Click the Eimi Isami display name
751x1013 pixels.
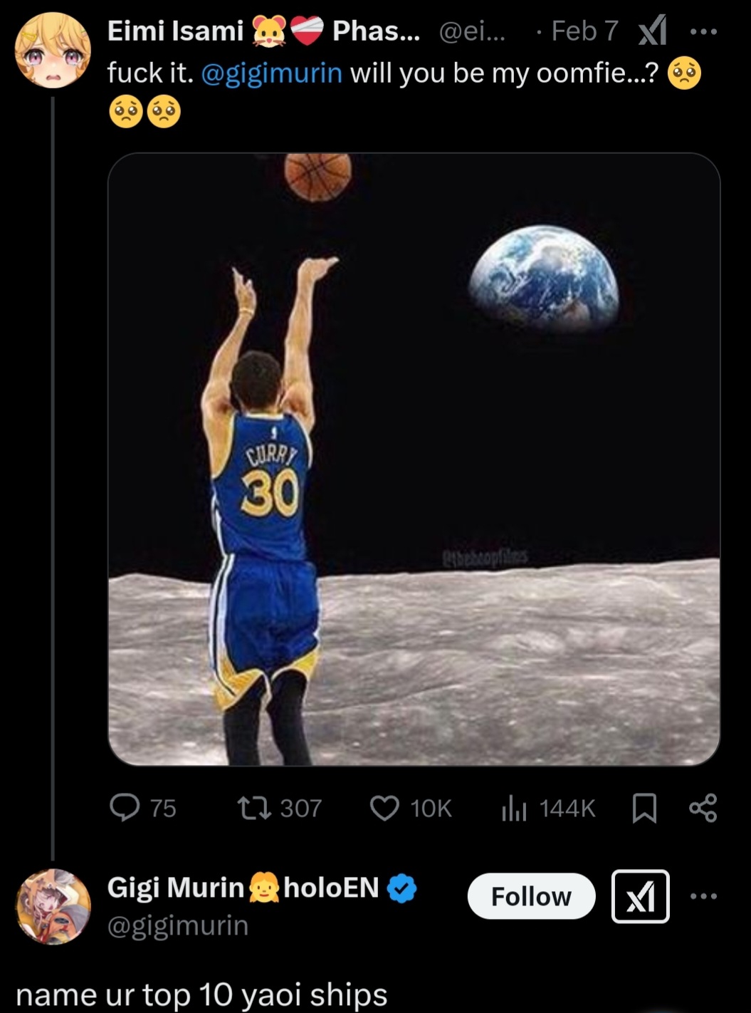coord(175,31)
